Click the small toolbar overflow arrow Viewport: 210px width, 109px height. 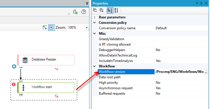pos(69,14)
